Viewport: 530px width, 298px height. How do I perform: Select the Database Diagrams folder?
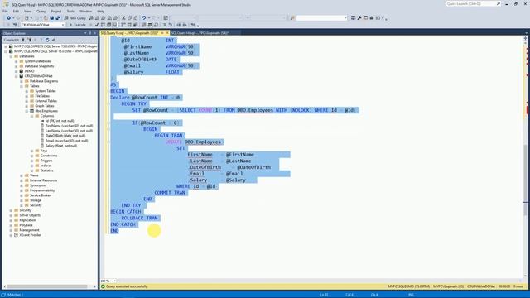(x=44, y=81)
